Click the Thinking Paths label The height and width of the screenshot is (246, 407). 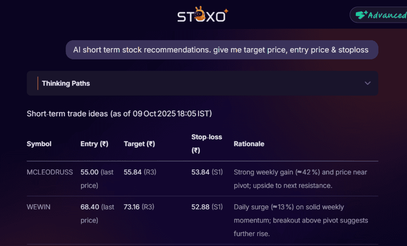pos(66,83)
